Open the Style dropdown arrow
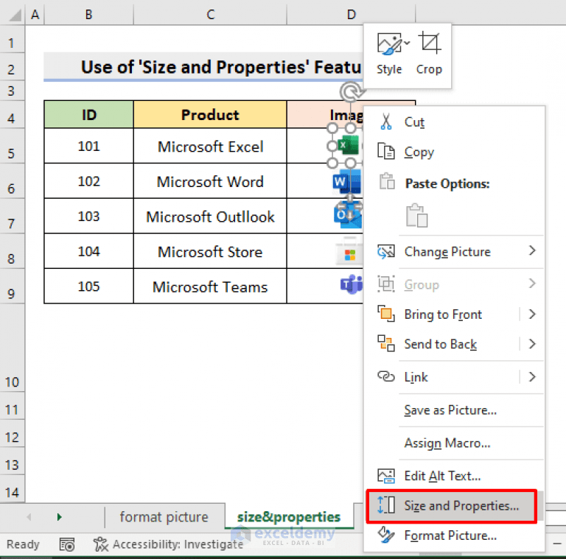The width and height of the screenshot is (566, 559). 407,43
